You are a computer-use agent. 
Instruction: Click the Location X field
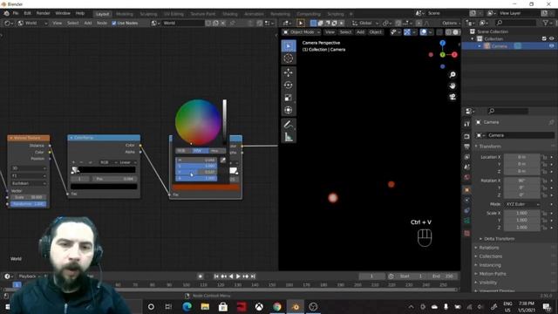[522, 157]
